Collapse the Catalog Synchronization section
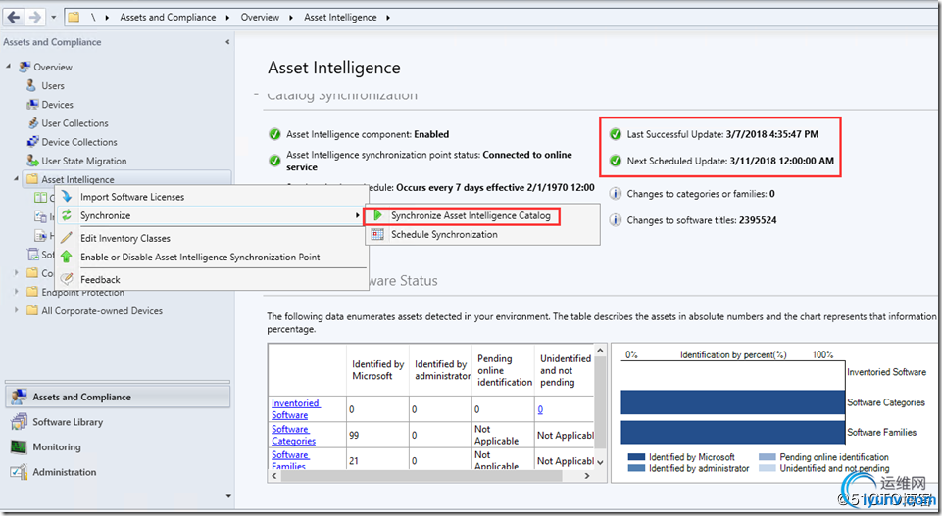This screenshot has height=516, width=942. 257,95
